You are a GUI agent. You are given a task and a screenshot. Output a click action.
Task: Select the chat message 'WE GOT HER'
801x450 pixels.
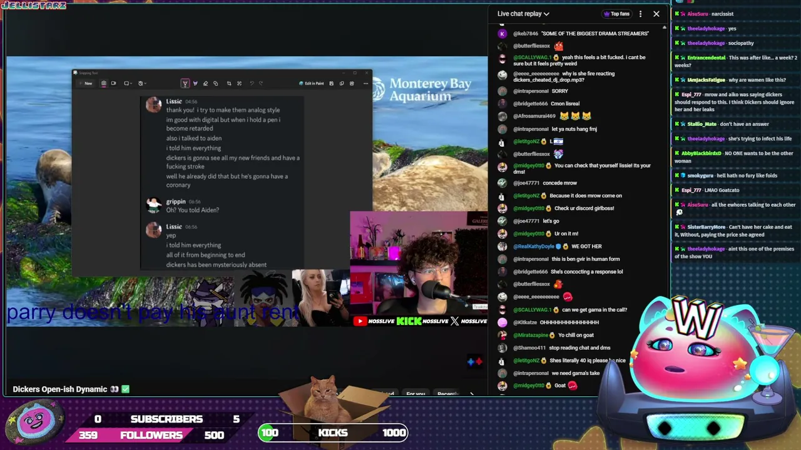586,246
